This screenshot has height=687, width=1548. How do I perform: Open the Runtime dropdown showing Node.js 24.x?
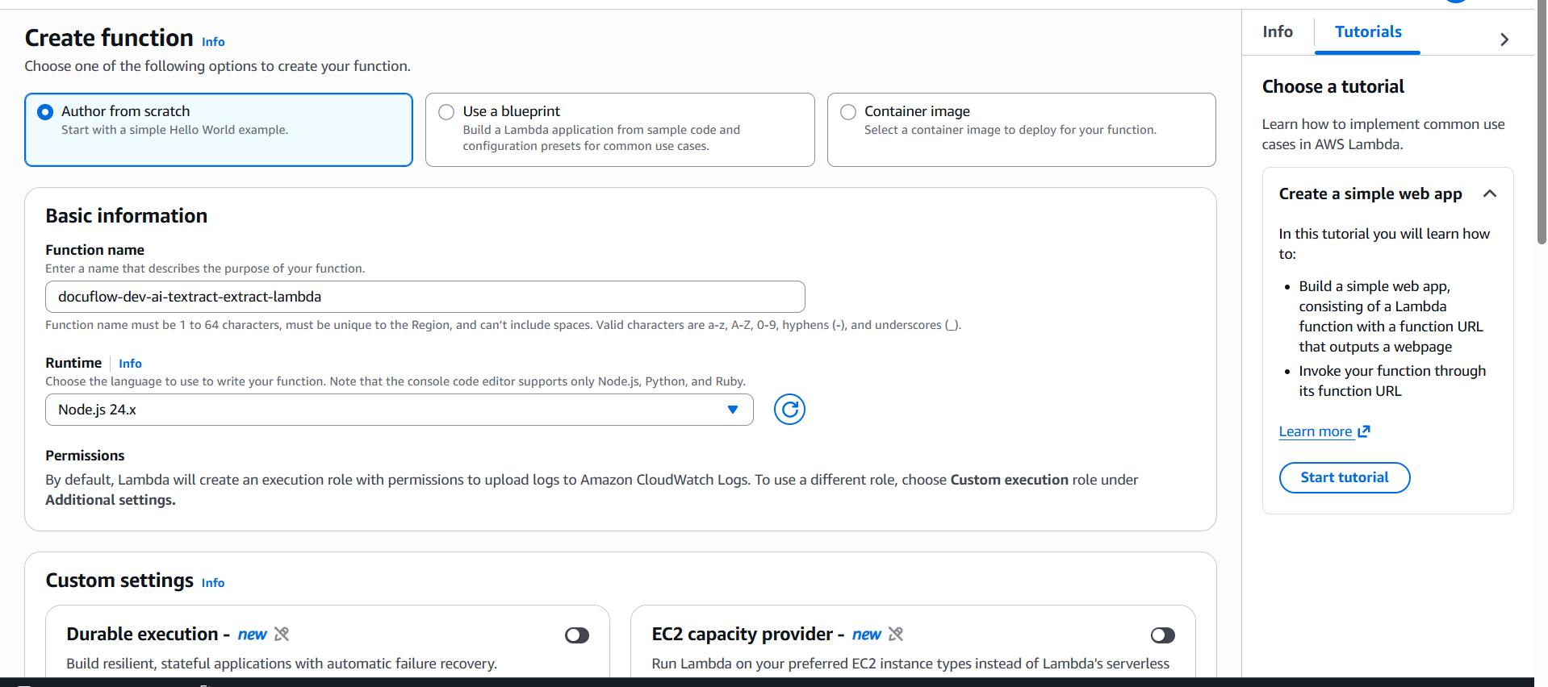click(400, 410)
